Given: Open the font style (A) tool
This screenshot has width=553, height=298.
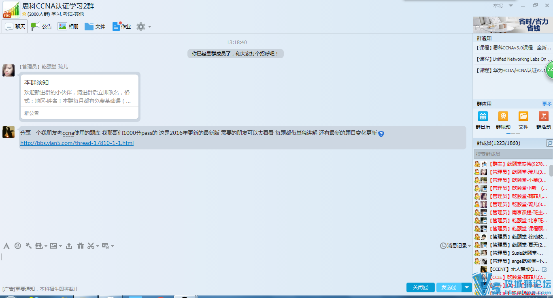Looking at the screenshot, I should click(6, 246).
